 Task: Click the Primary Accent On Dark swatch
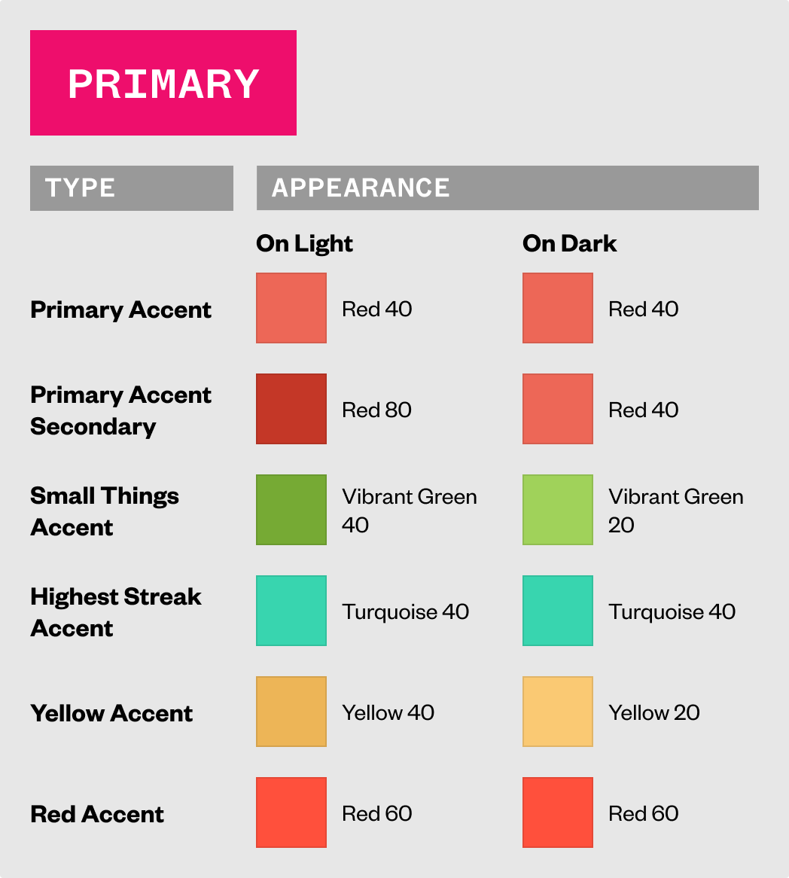[558, 308]
